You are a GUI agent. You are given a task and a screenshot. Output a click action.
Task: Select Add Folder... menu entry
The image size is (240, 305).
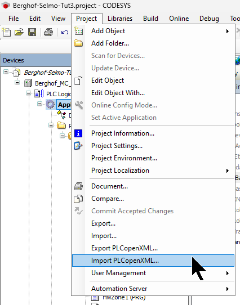pos(153,43)
